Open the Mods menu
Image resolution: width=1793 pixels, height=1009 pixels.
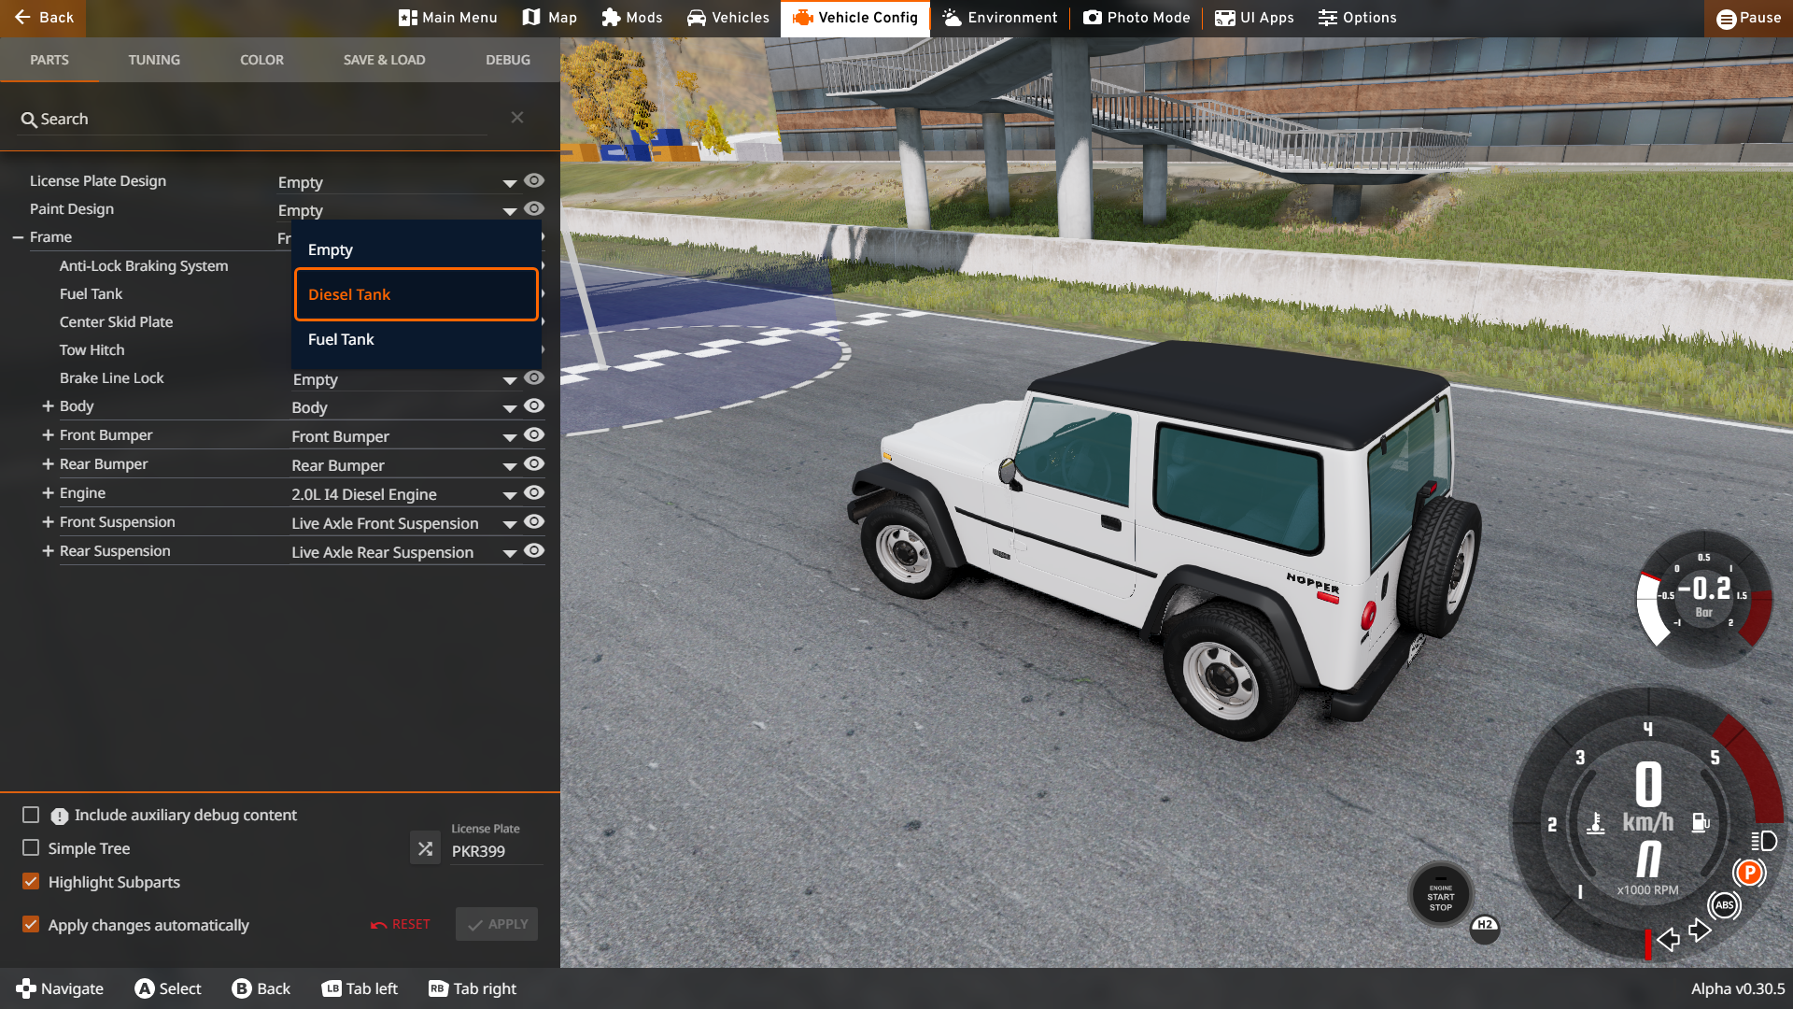632,18
